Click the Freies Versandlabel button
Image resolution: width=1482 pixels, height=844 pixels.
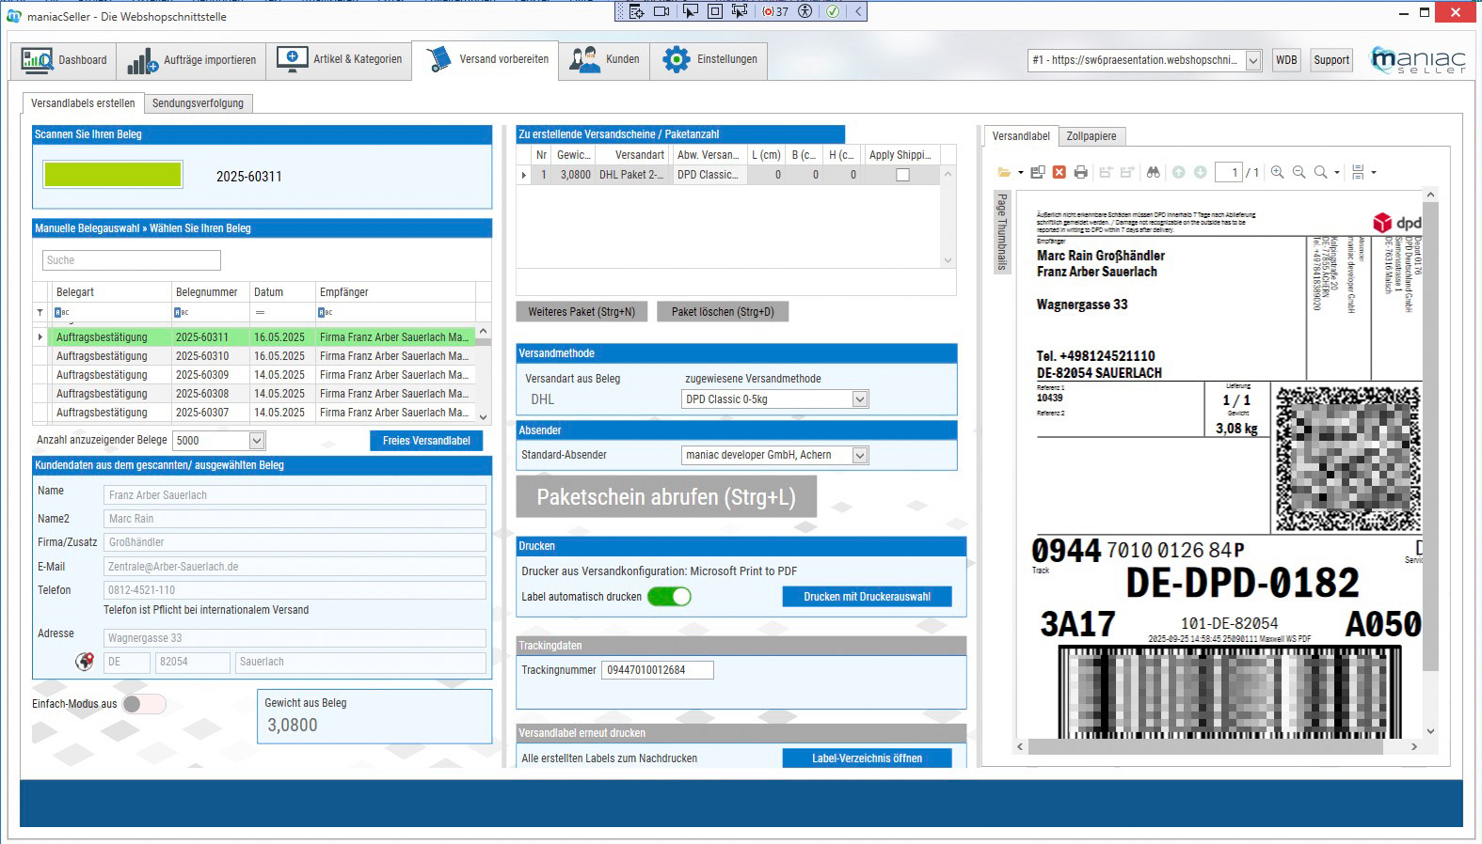pyautogui.click(x=426, y=441)
